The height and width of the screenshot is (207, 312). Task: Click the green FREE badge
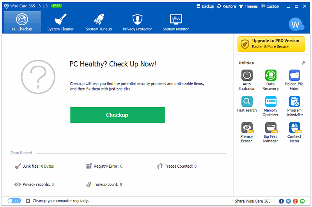pos(57,6)
